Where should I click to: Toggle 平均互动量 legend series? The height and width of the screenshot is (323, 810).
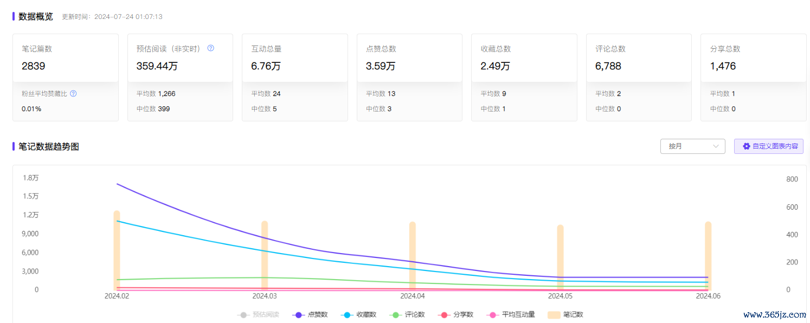(512, 315)
